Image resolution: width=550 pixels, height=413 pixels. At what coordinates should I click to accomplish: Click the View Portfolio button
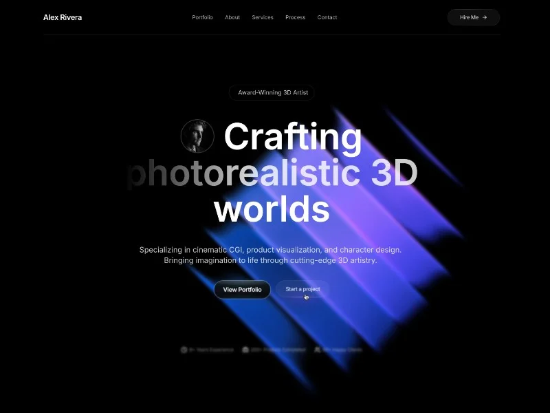click(242, 289)
